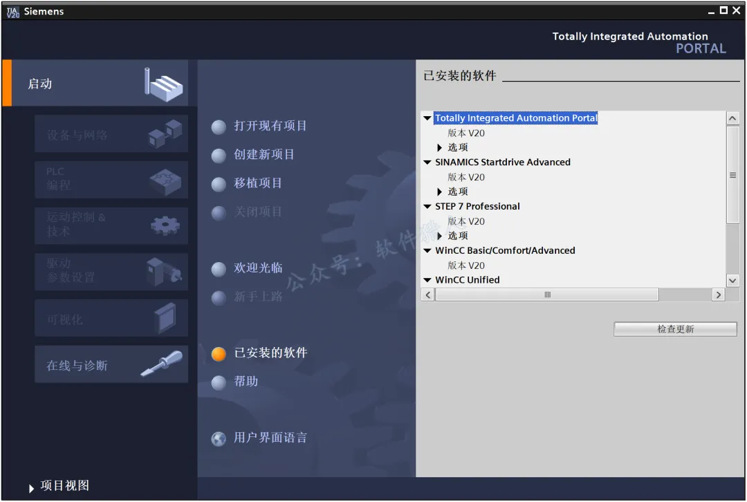747x502 pixels.
Task: Click the visualization panel icon
Action: click(165, 318)
